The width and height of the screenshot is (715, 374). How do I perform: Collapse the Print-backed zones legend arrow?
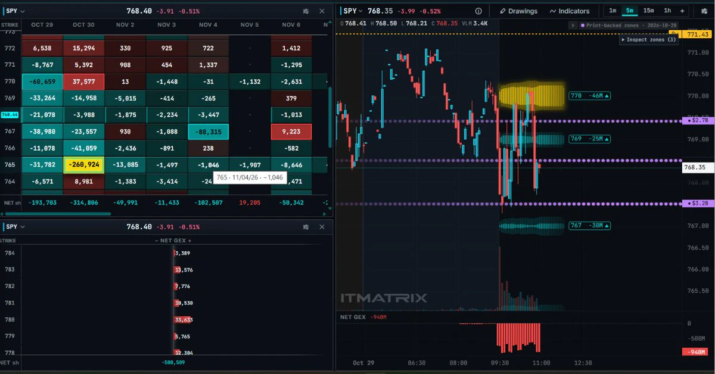[573, 26]
